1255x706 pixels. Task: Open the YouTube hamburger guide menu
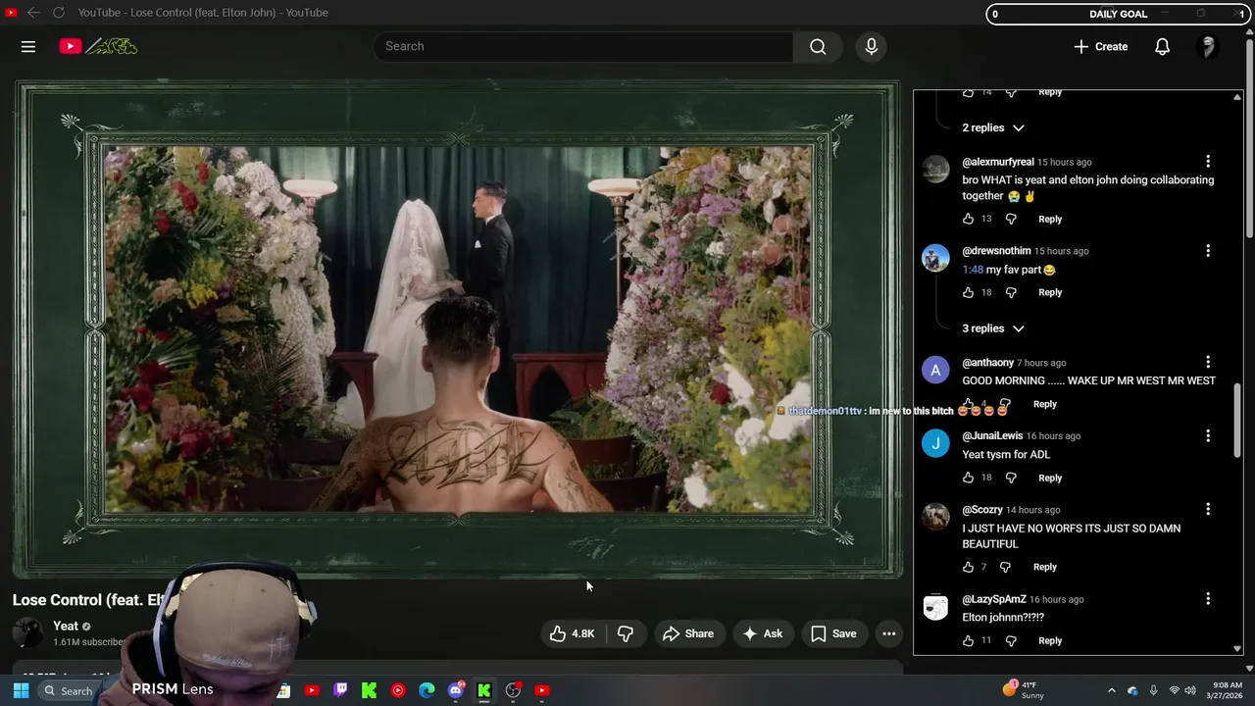(x=28, y=46)
